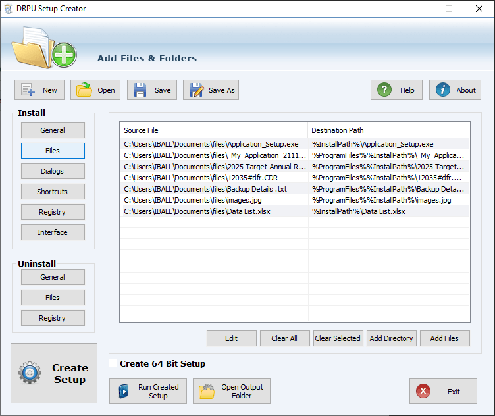Click destination %ProgramFiles%%InstallPath%\images.jpg cell
495x416 pixels.
click(x=388, y=200)
